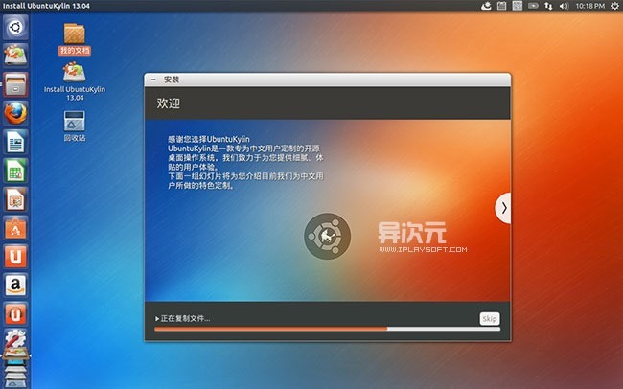Screen dimensions: 623x389
Task: Click the UbuntuKylin installer icon in the launcher
Action: [x=15, y=55]
